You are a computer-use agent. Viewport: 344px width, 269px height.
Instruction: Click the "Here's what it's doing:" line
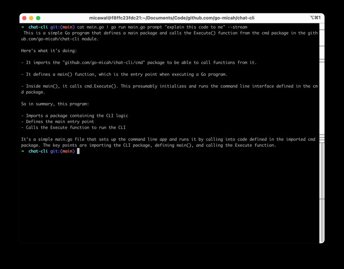point(48,50)
